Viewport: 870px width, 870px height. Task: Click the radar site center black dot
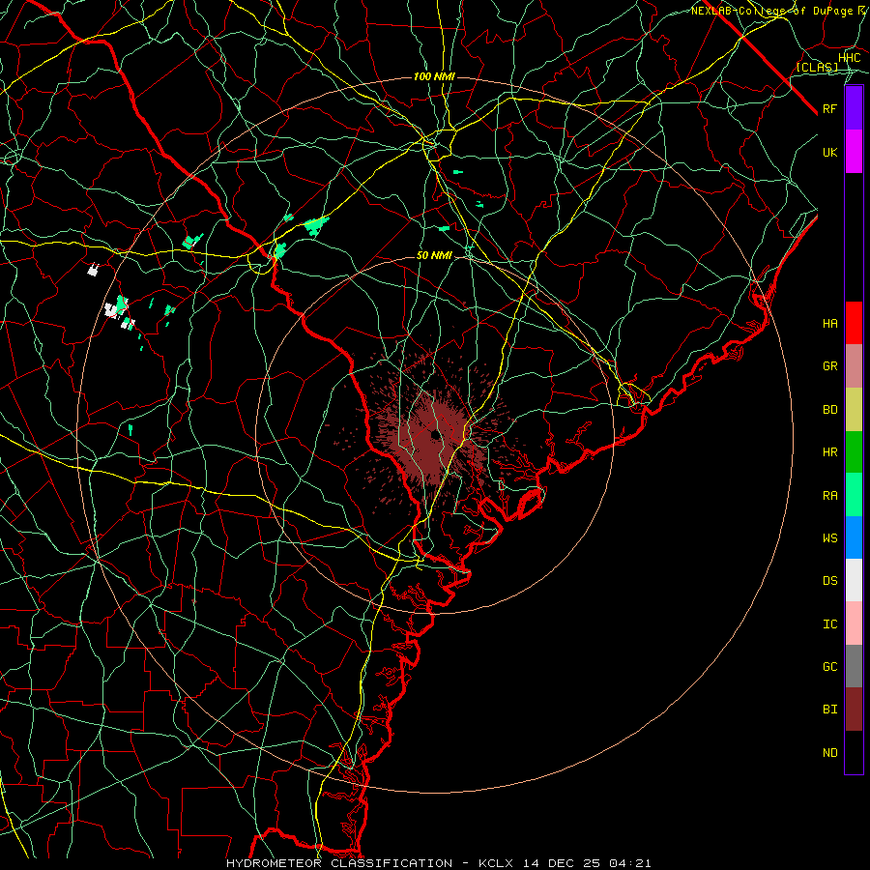point(436,435)
